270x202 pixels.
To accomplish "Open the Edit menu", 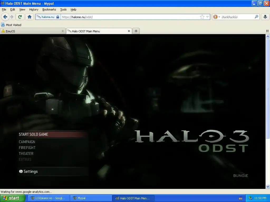I will pyautogui.click(x=13, y=9).
